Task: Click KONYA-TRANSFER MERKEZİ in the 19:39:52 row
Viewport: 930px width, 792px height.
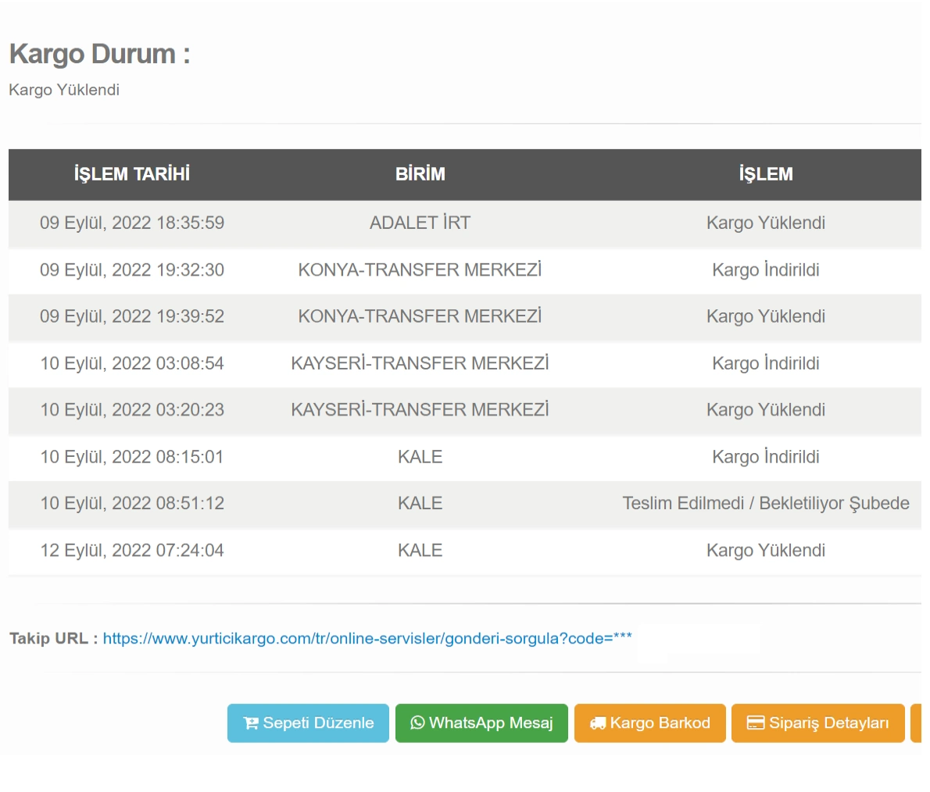Action: tap(420, 316)
